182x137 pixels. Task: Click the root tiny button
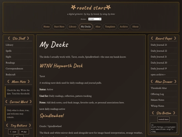(13, 132)
